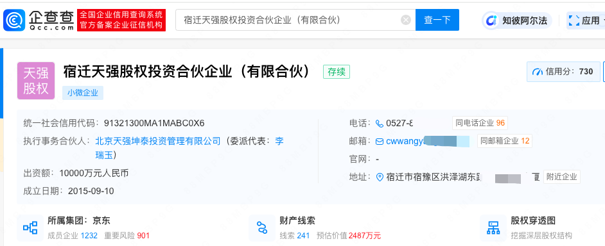
Task: Open the Qcc.com logo homepage
Action: click(x=39, y=20)
